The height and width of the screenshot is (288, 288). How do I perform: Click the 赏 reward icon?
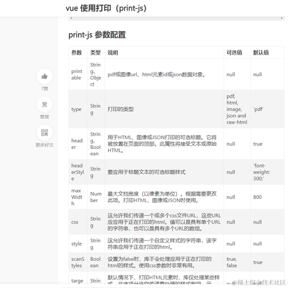(x=44, y=104)
